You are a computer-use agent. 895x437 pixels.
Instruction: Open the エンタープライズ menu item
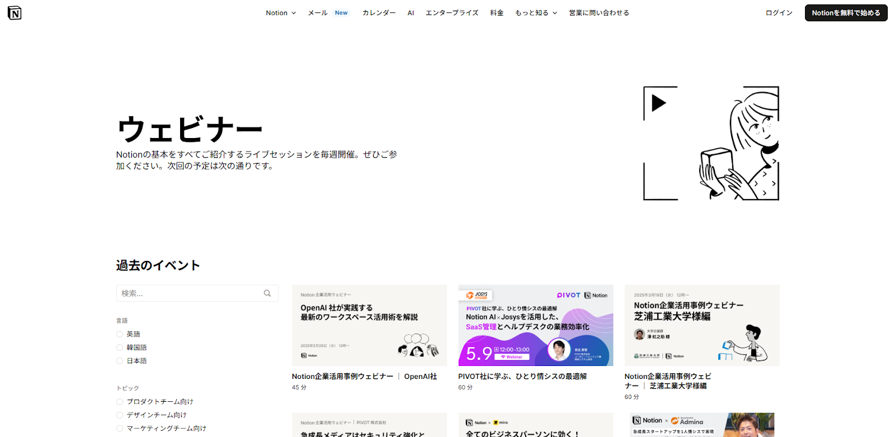[x=452, y=13]
